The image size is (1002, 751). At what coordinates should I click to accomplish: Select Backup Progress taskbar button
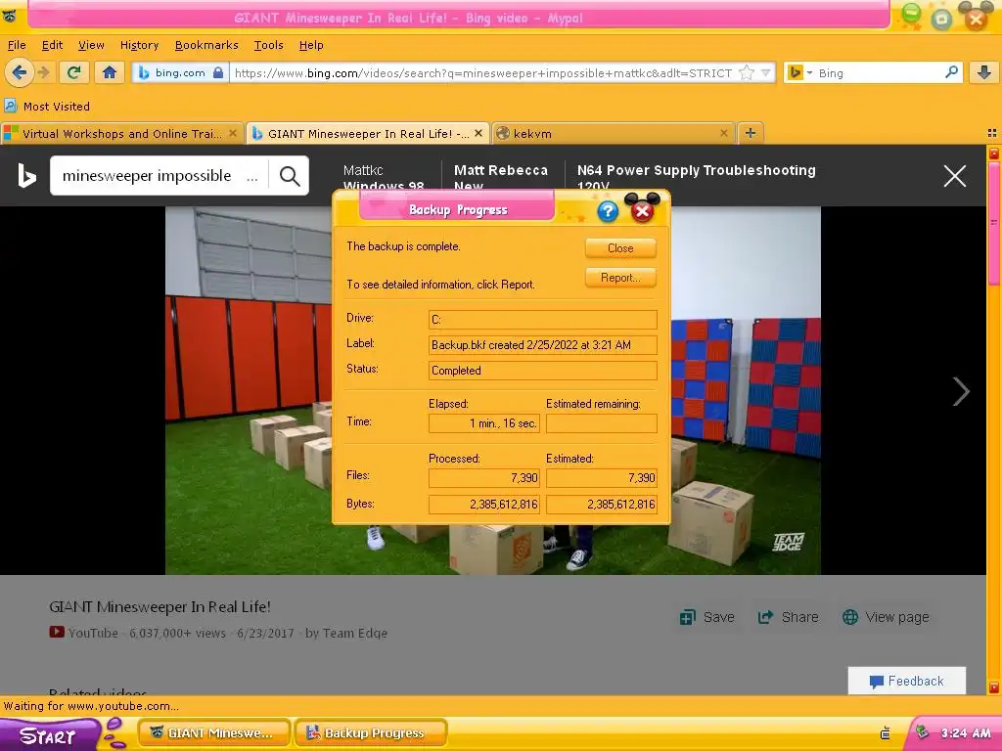click(x=371, y=732)
